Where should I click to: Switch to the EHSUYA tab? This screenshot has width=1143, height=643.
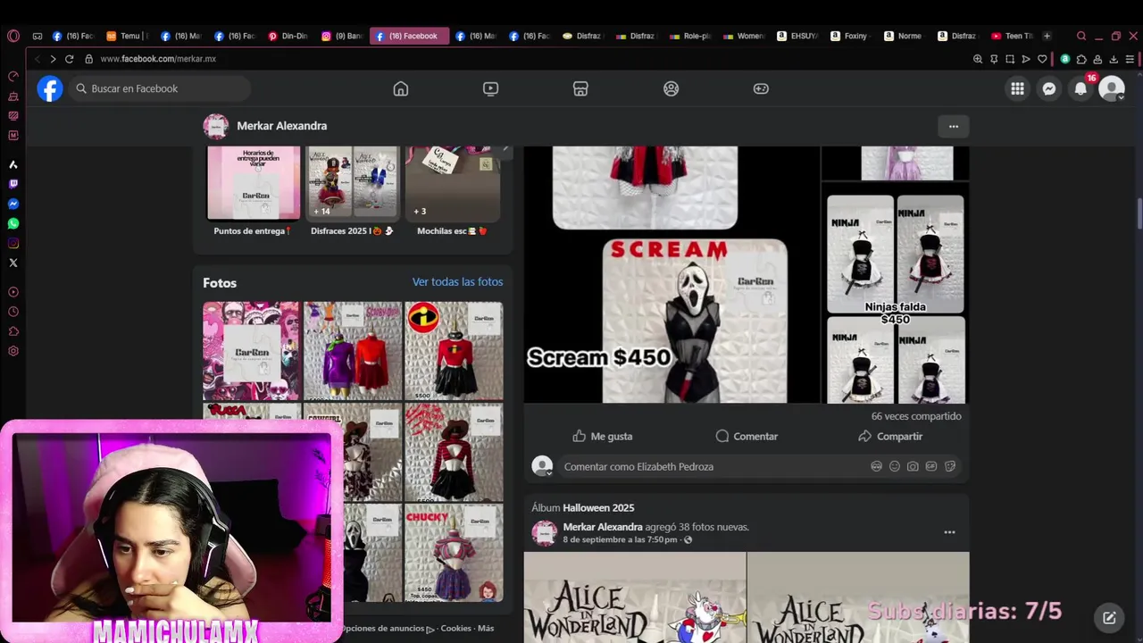[797, 36]
